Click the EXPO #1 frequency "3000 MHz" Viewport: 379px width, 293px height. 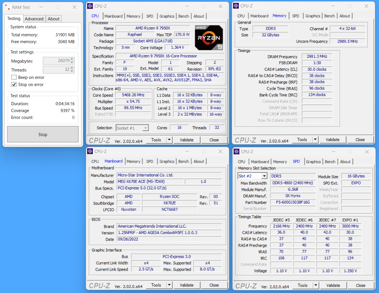350,226
